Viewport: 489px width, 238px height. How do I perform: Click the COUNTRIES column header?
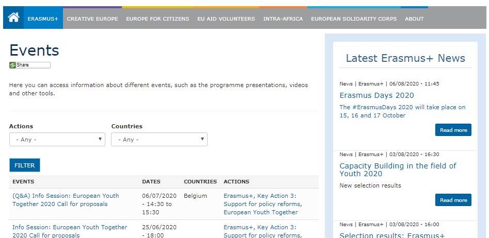point(200,182)
